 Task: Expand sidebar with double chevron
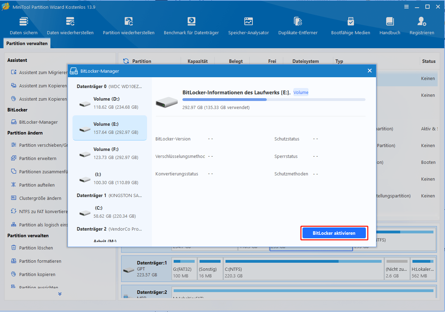click(60, 294)
